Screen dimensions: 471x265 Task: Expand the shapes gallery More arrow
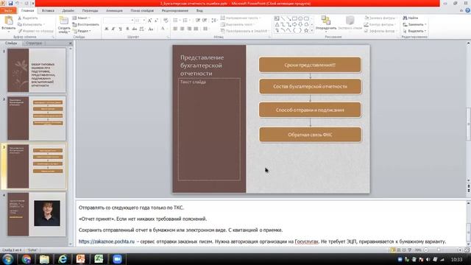312,30
